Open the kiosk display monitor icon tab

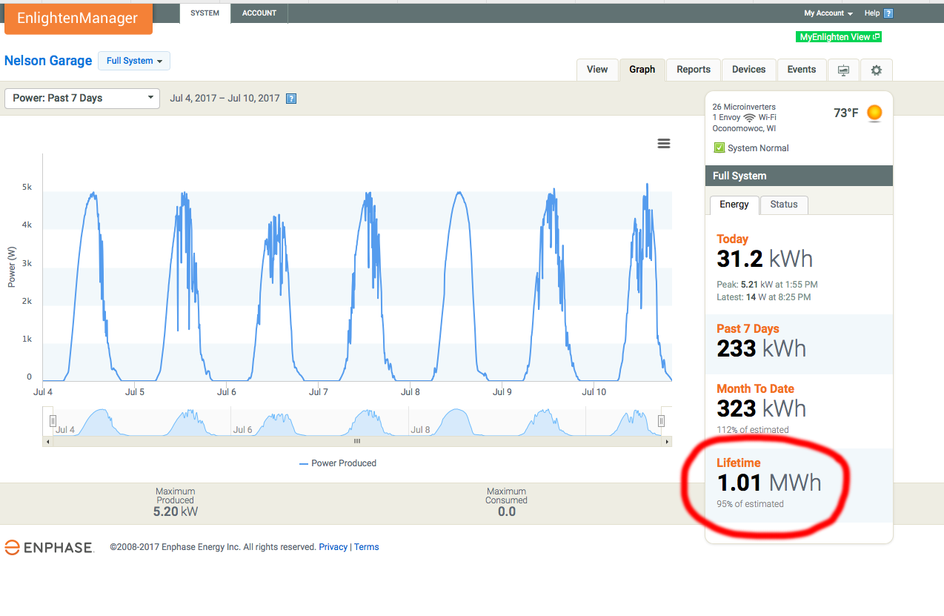pos(843,70)
